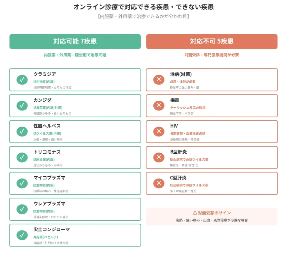Image resolution: width=287 pixels, height=270 pixels.
Task: Click the check icon for 尖圭コンジローマ
Action: point(22,235)
